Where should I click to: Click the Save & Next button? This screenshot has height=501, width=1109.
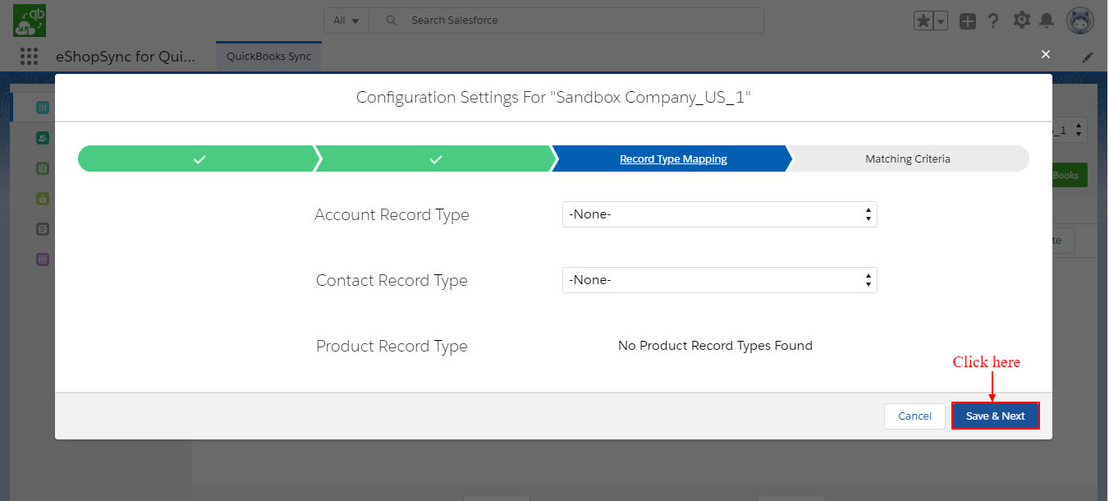pyautogui.click(x=995, y=416)
